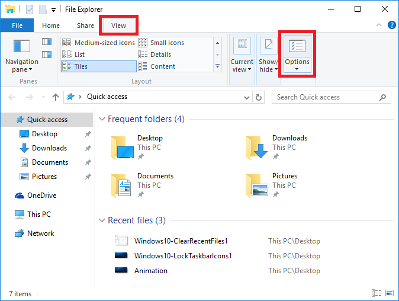The image size is (399, 301).
Task: Click Quick access in the address bar
Action: (107, 97)
